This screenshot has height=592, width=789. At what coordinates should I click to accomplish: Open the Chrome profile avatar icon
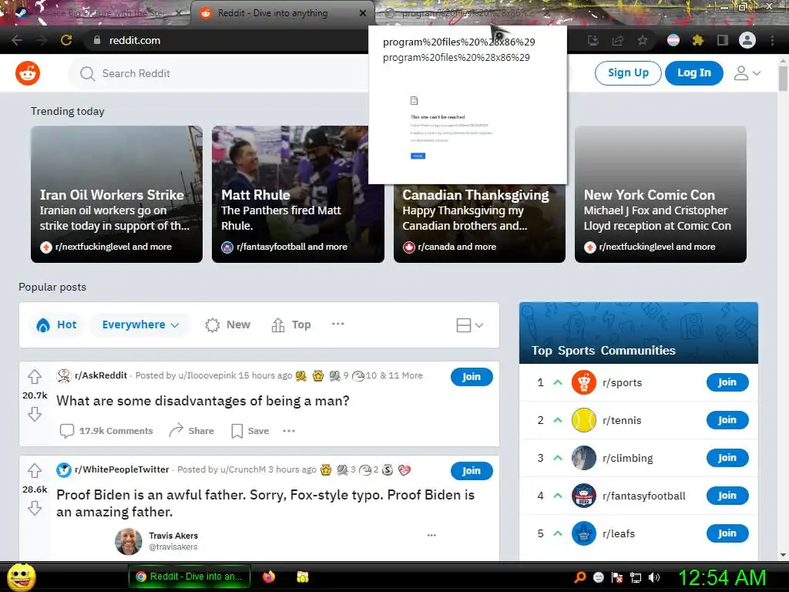tap(747, 40)
